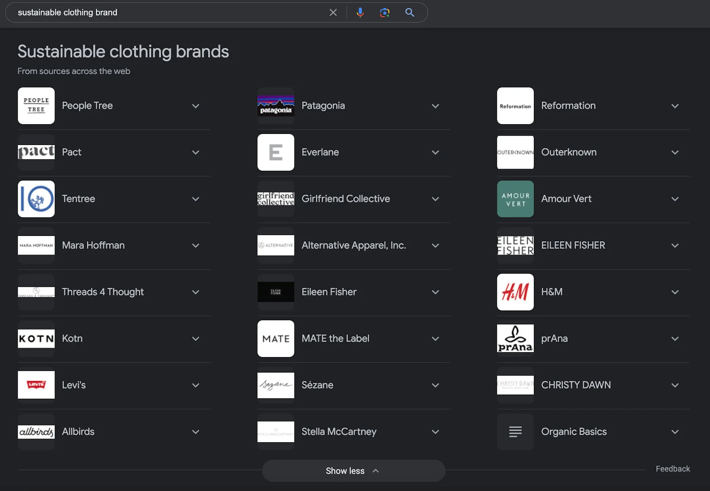710x491 pixels.
Task: Click the Alternative Apparel logo
Action: [x=276, y=245]
